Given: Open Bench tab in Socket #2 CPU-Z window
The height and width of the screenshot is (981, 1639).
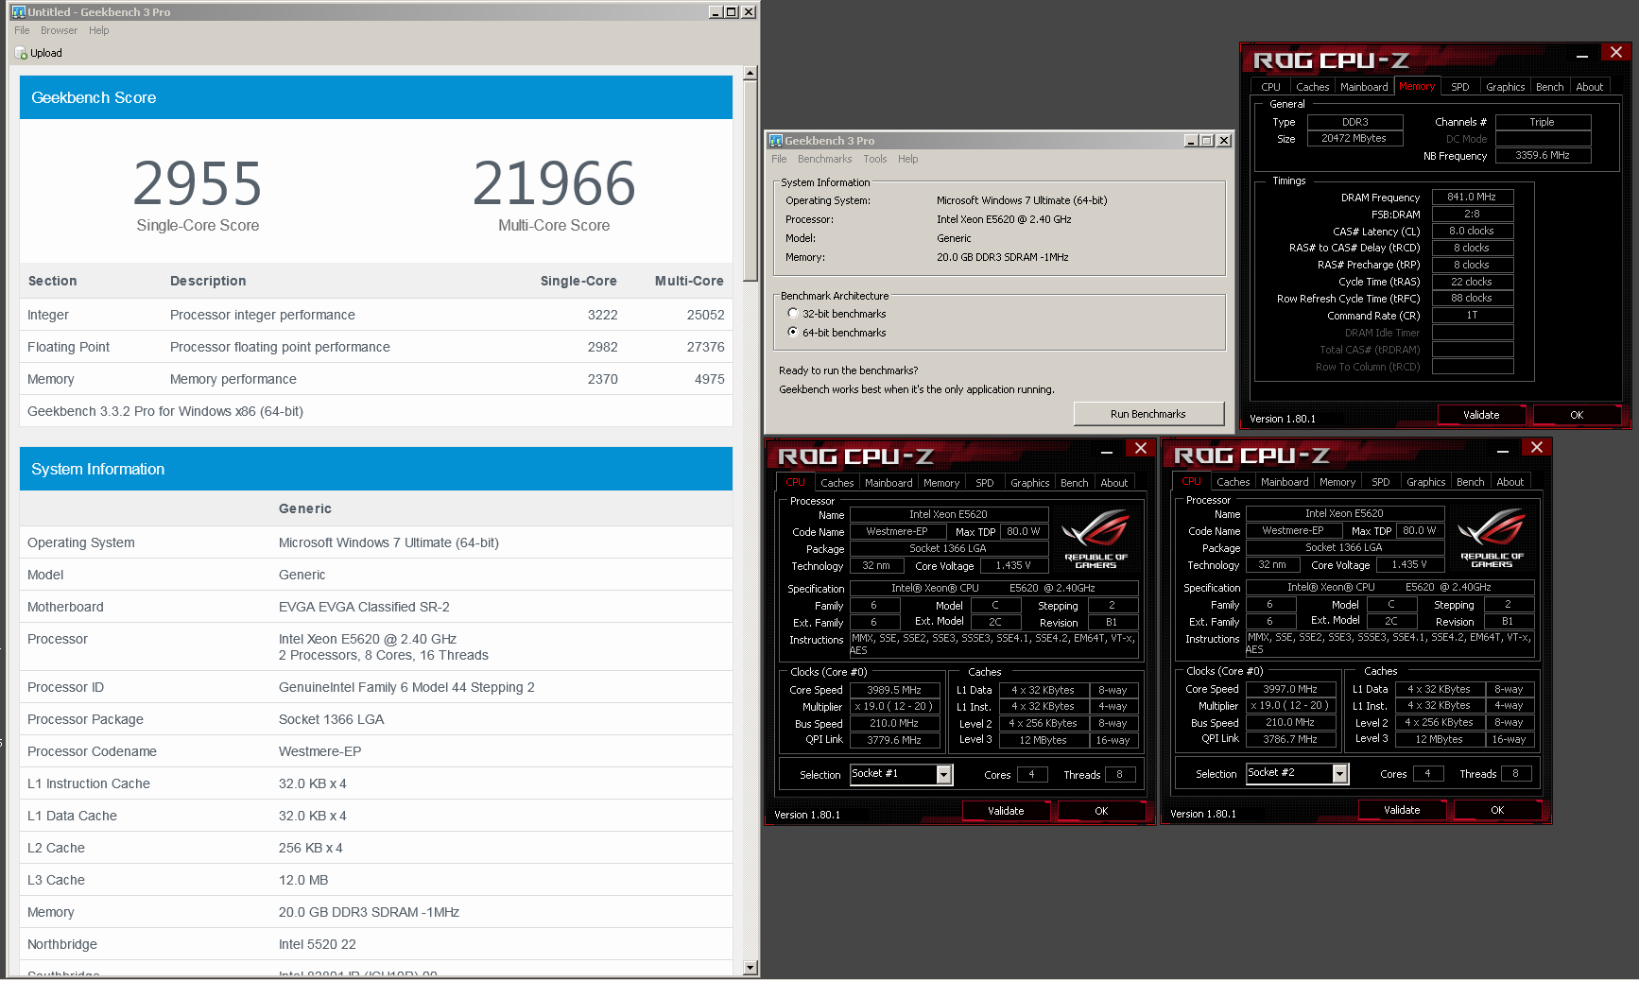Looking at the screenshot, I should pyautogui.click(x=1470, y=482).
